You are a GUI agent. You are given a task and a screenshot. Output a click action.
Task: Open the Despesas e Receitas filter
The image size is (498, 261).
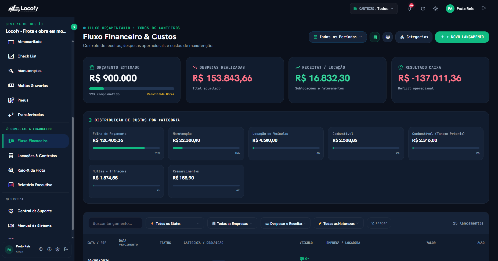tap(285, 223)
